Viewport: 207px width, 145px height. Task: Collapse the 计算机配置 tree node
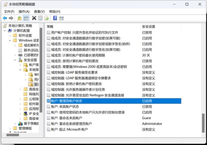pos(5,31)
